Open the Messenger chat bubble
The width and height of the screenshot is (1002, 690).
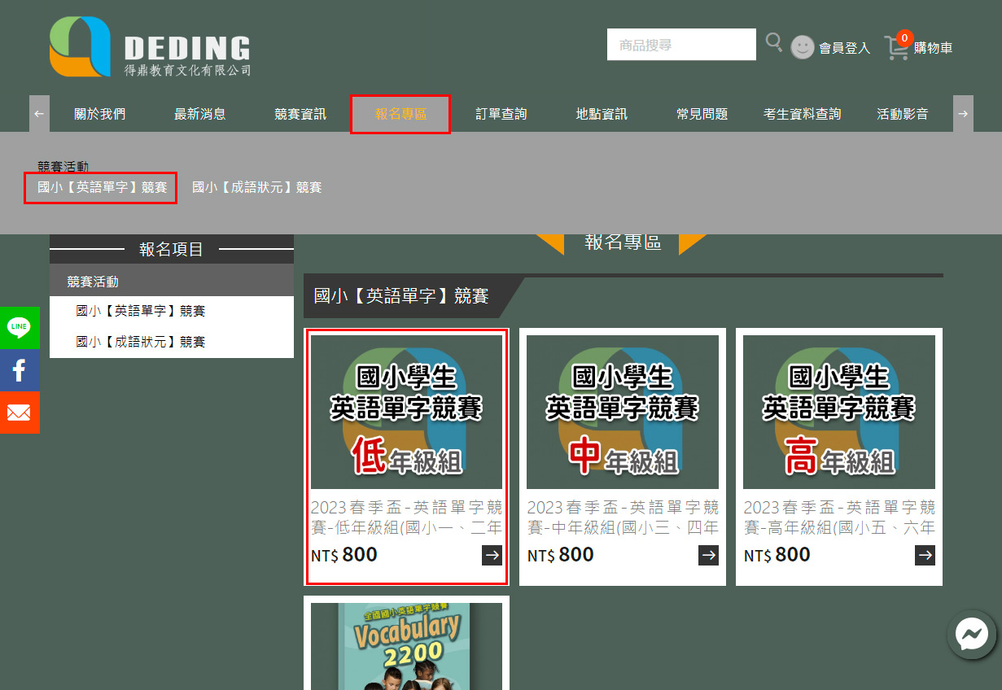[x=972, y=635]
